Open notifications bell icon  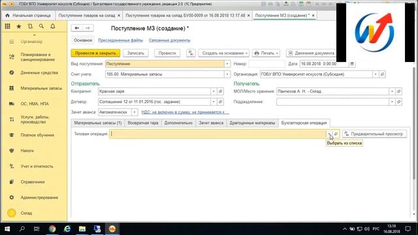pos(53,26)
